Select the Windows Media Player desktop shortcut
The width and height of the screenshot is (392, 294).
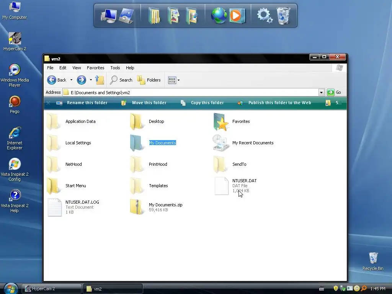pyautogui.click(x=15, y=75)
